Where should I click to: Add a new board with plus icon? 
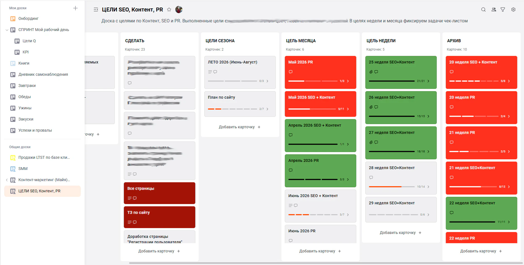pyautogui.click(x=75, y=8)
